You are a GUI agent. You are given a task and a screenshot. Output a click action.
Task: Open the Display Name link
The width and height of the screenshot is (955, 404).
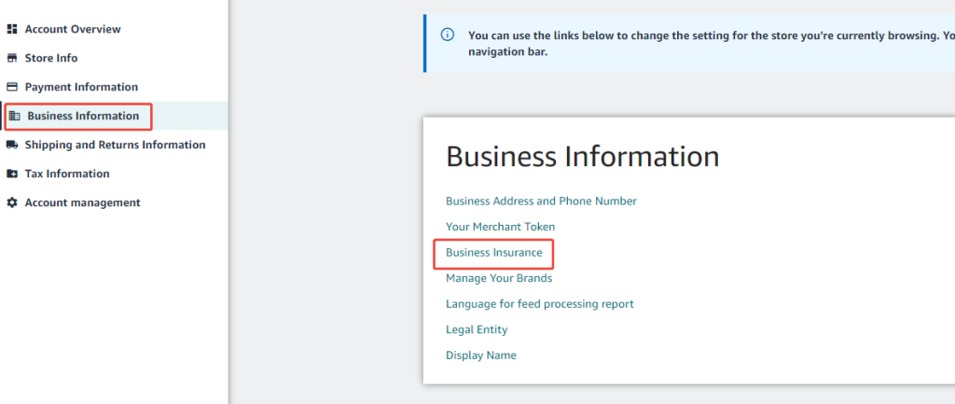pyautogui.click(x=480, y=355)
